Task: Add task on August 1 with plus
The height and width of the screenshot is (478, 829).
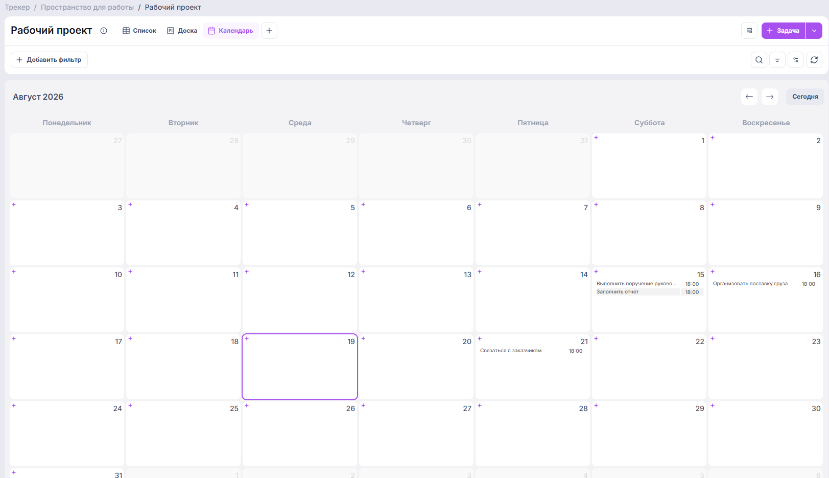Action: click(596, 138)
